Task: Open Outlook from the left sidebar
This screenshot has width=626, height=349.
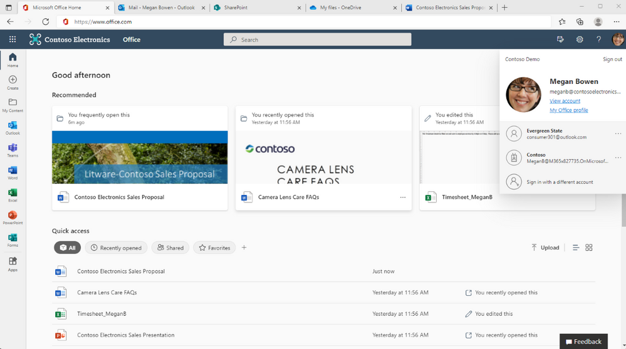Action: (13, 128)
